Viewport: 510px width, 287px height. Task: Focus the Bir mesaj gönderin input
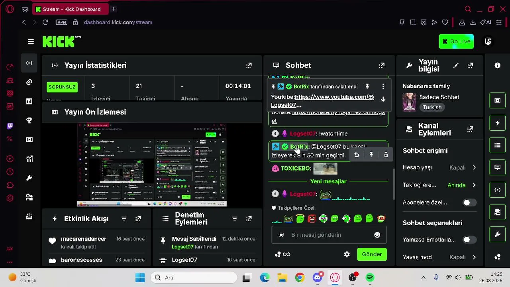(x=329, y=235)
